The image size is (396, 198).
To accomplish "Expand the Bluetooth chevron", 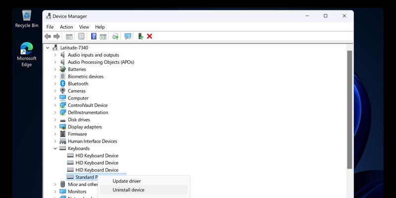I will tap(55, 84).
